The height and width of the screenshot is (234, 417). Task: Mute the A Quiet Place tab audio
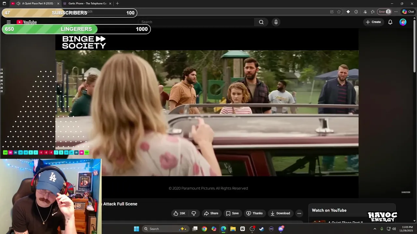click(x=18, y=4)
